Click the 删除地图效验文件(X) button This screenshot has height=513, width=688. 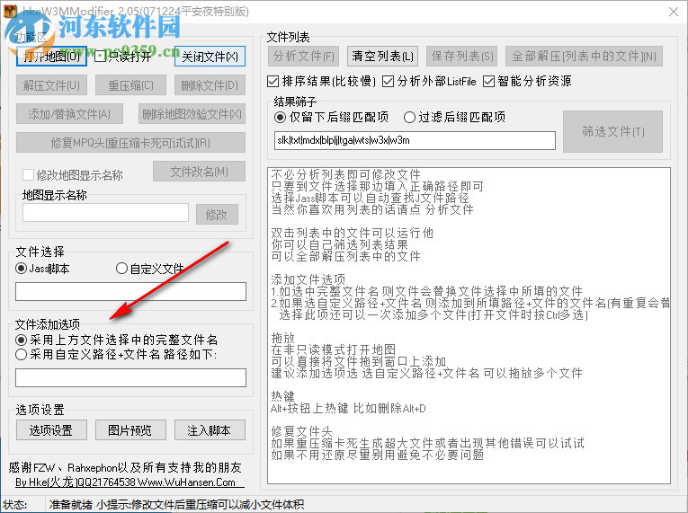[192, 114]
